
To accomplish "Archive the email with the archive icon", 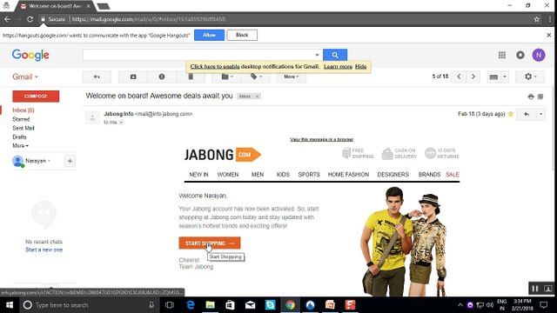I will click(133, 77).
